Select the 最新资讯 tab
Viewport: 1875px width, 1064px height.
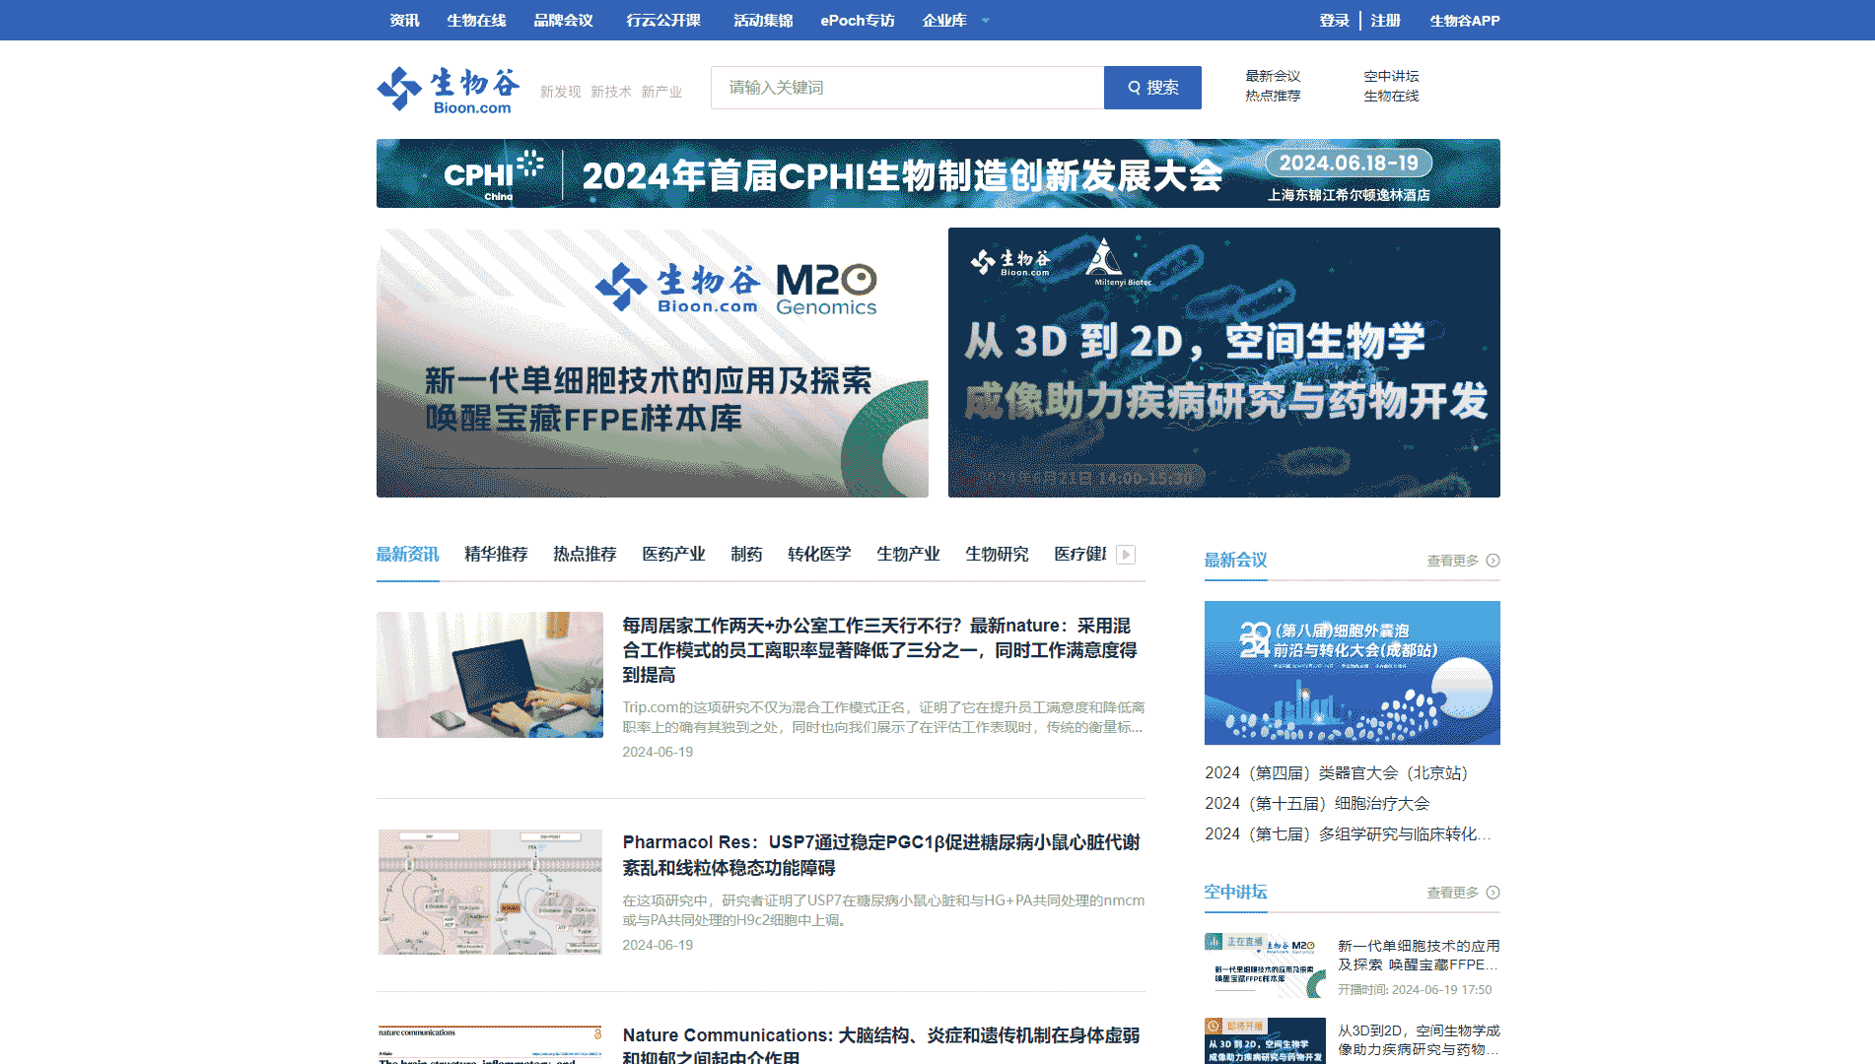pyautogui.click(x=407, y=554)
